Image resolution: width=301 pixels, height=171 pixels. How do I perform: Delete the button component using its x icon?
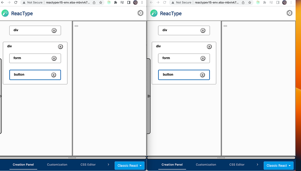pos(54,75)
